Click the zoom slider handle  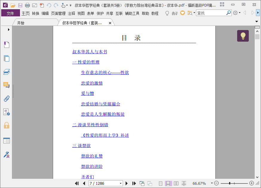(230, 183)
